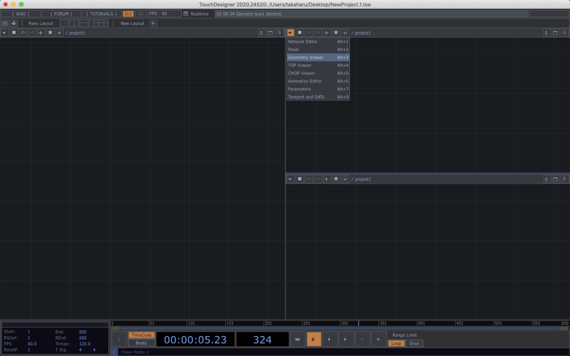Choose the three-pane layout icon
570x356 pixels.
[94, 23]
